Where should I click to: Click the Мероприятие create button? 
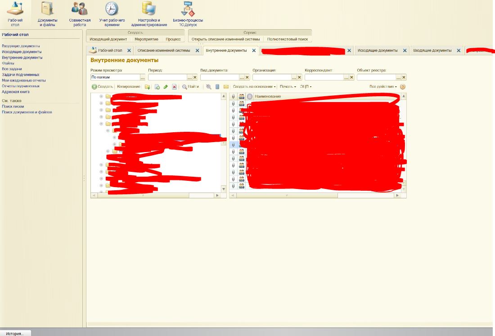click(x=147, y=39)
